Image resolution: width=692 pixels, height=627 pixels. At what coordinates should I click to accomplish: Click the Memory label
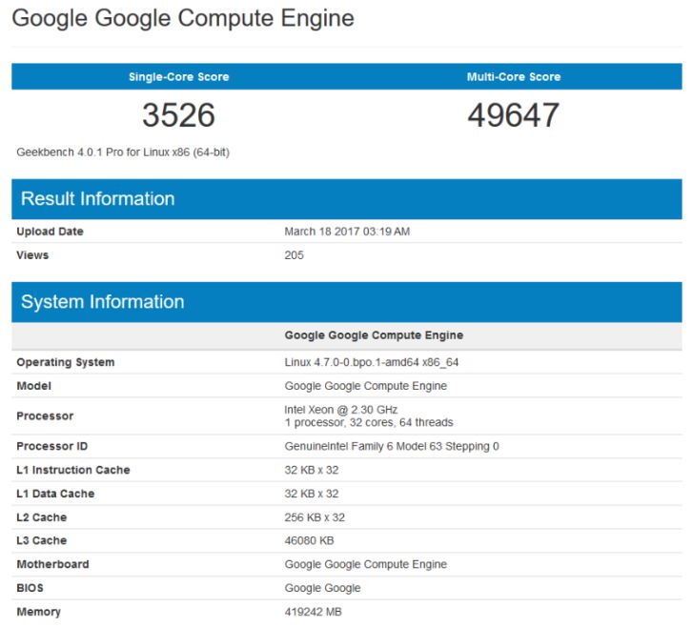pyautogui.click(x=39, y=612)
